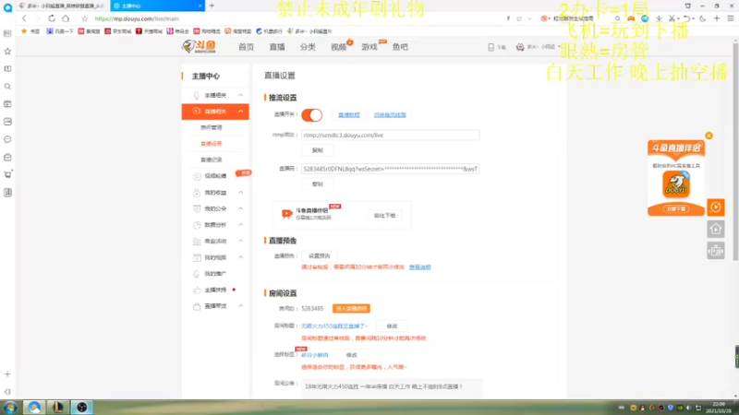Image resolution: width=739 pixels, height=415 pixels.
Task: Open gamepad games icon in toolbar
Action: click(x=631, y=18)
